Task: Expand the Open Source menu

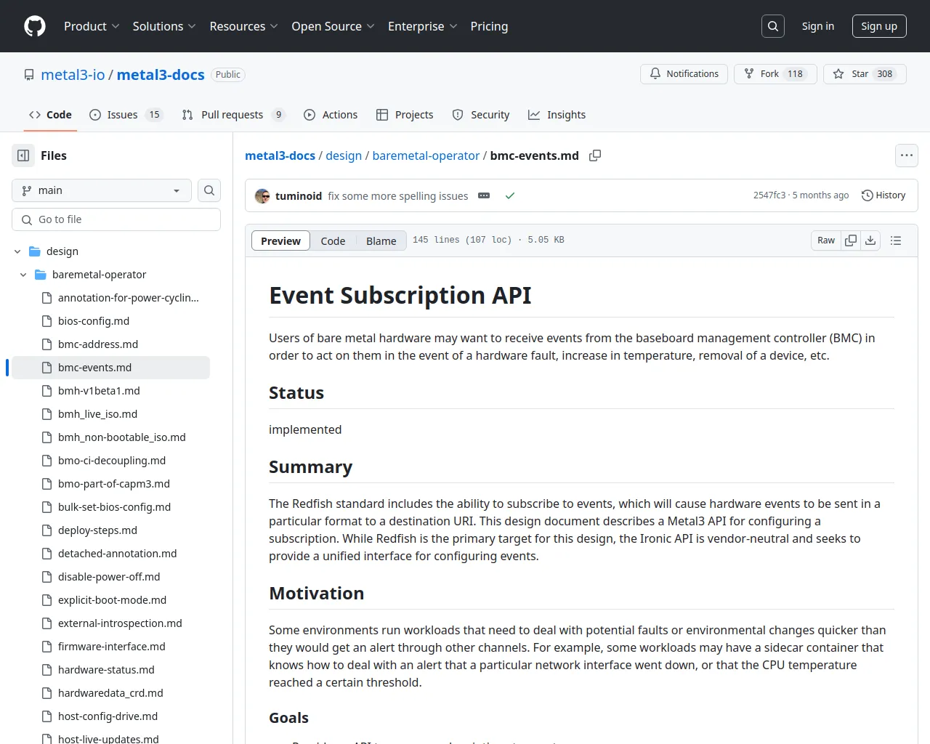Action: coord(333,26)
